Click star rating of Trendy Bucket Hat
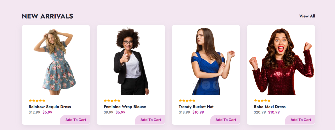Viewport: 335px width, 130px height. (187, 101)
